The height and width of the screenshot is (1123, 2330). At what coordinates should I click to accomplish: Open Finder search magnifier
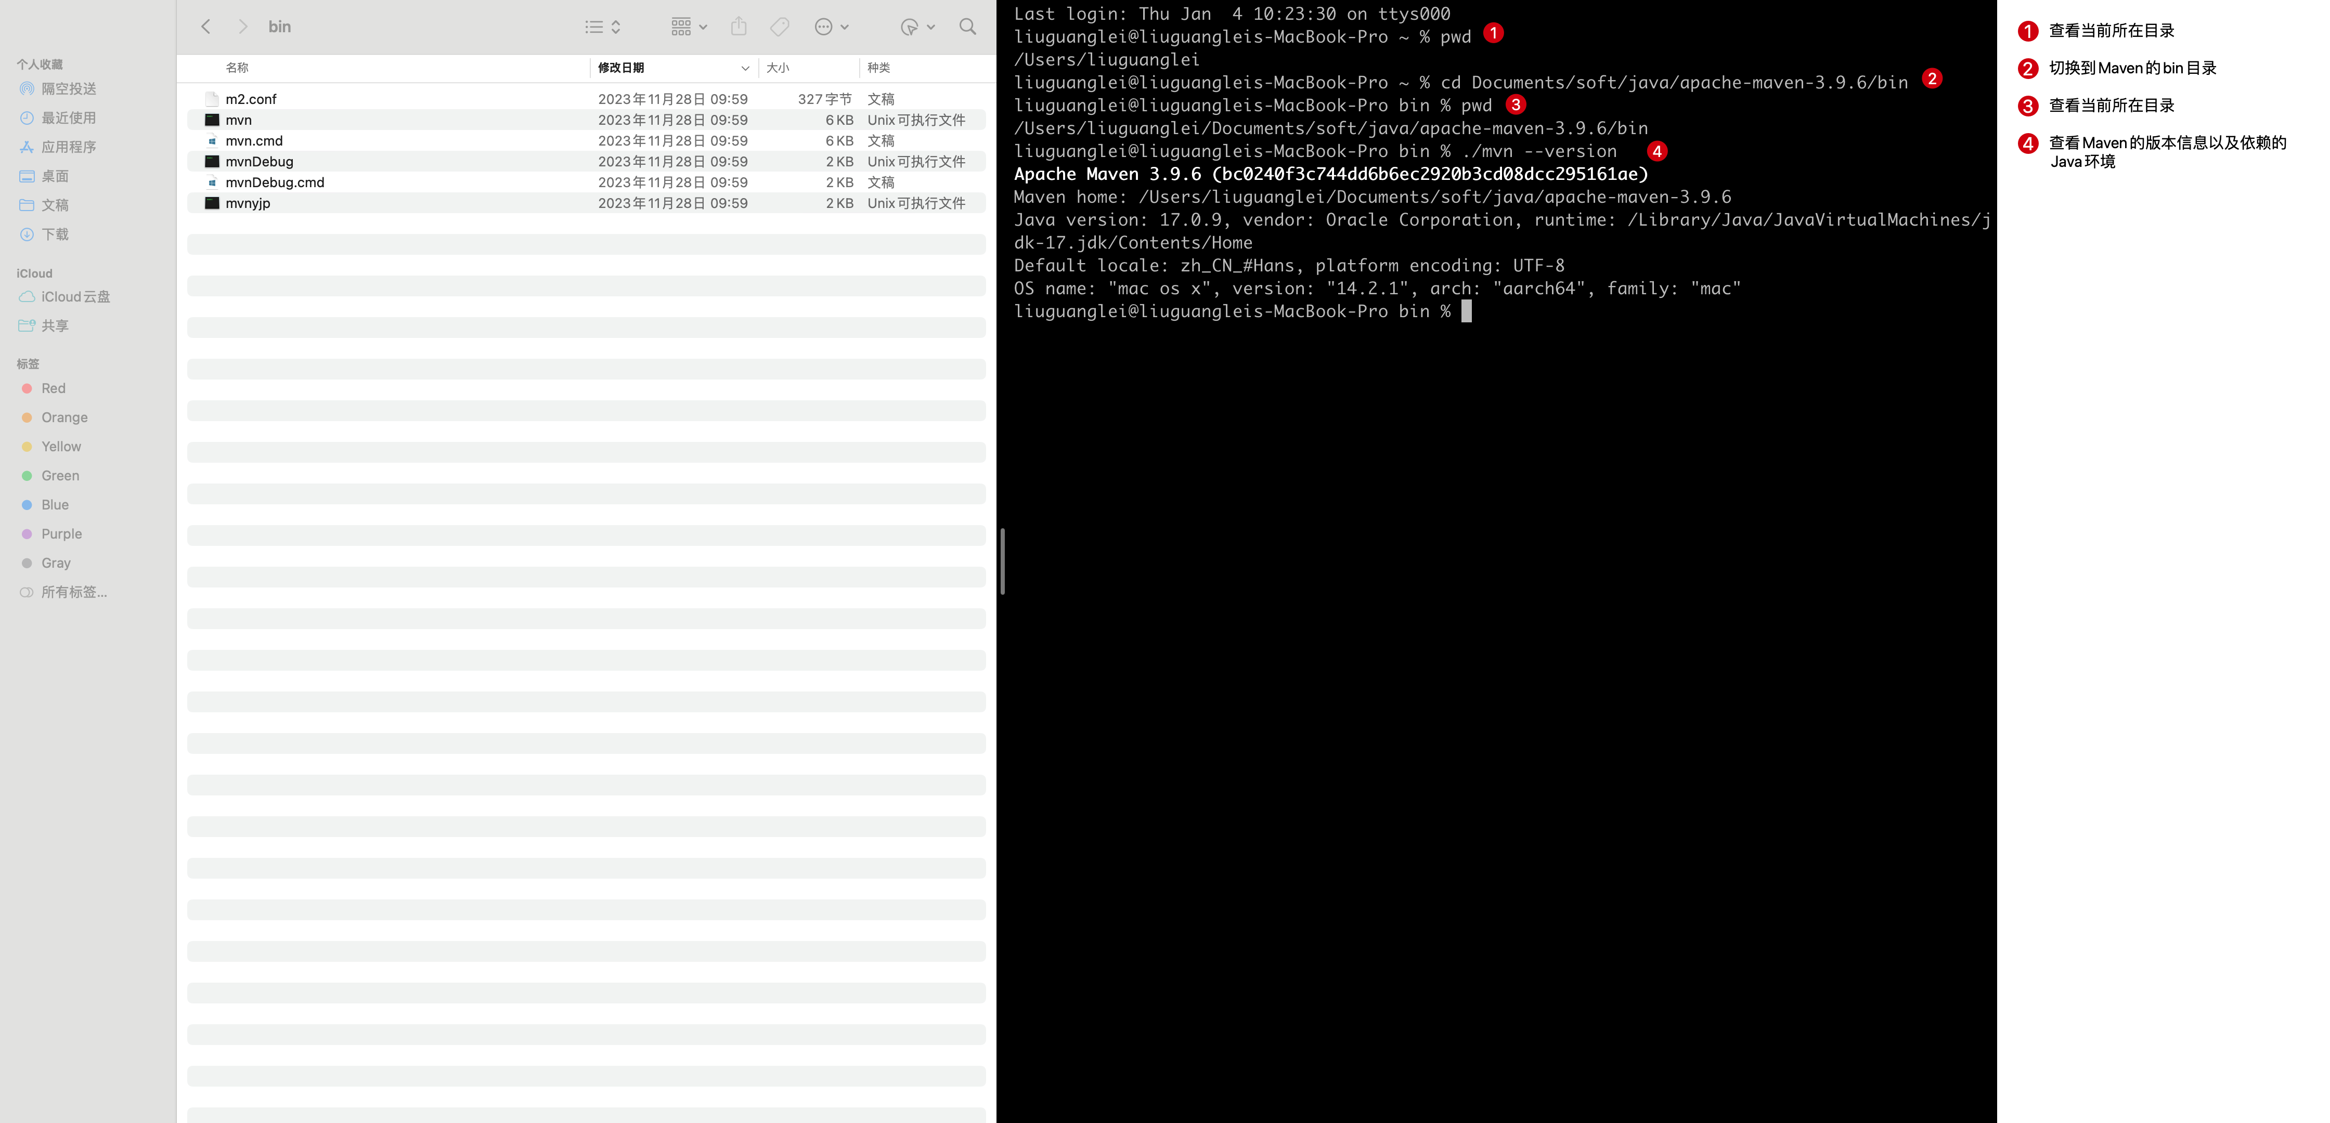coord(968,27)
